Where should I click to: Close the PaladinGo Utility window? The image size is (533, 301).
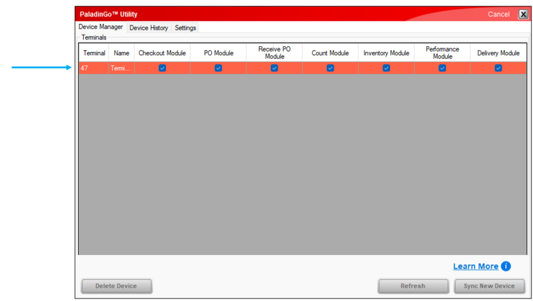523,14
